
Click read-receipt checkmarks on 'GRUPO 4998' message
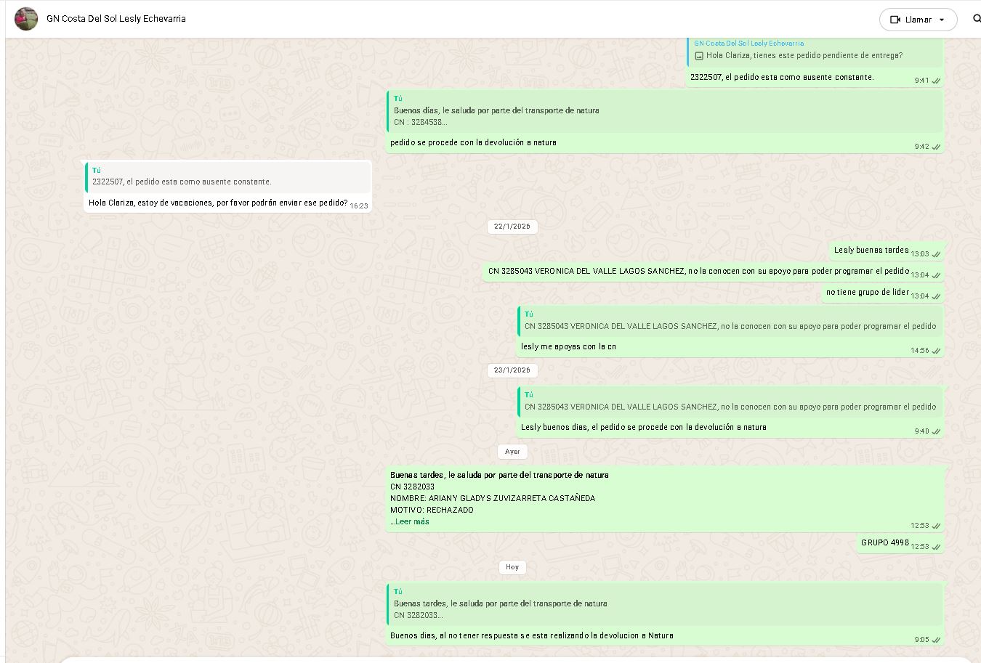[x=936, y=547]
